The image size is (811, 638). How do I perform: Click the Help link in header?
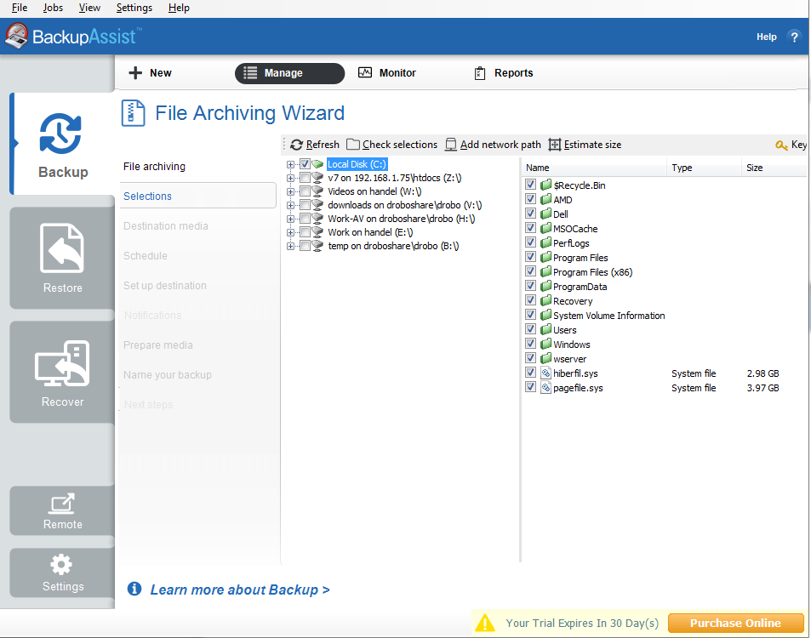767,37
